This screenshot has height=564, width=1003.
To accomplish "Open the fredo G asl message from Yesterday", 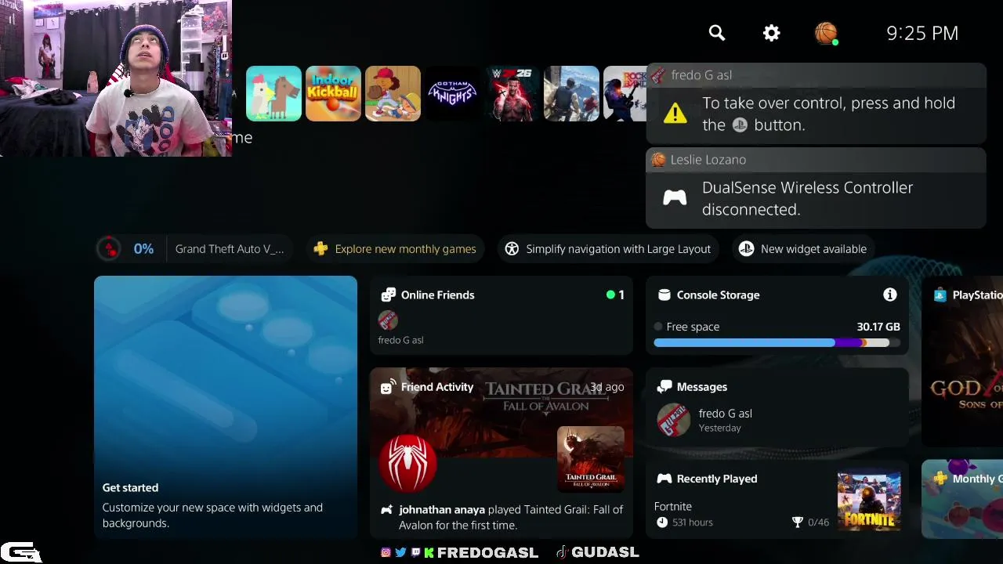I will [x=777, y=421].
